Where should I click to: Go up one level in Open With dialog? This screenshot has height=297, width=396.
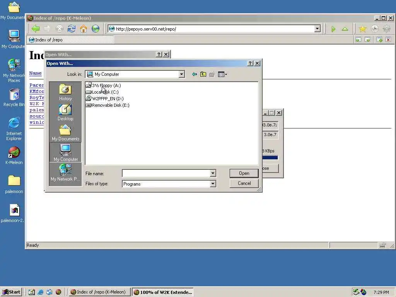(203, 74)
